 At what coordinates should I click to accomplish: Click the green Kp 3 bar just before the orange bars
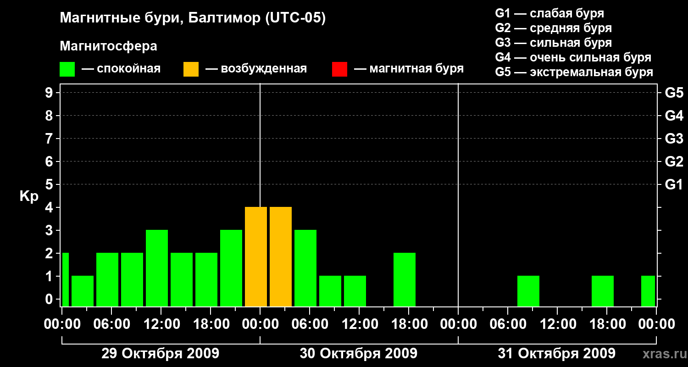point(231,268)
